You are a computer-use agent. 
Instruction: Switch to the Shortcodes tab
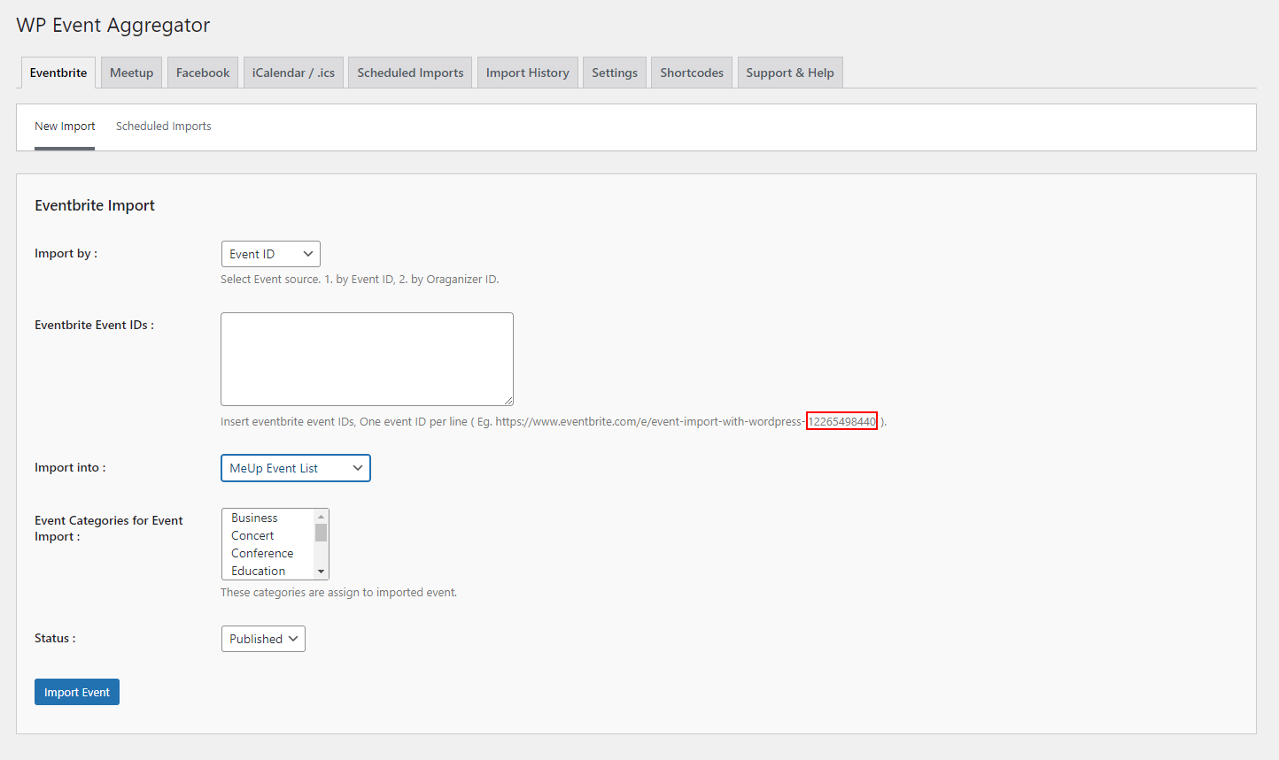(x=691, y=73)
